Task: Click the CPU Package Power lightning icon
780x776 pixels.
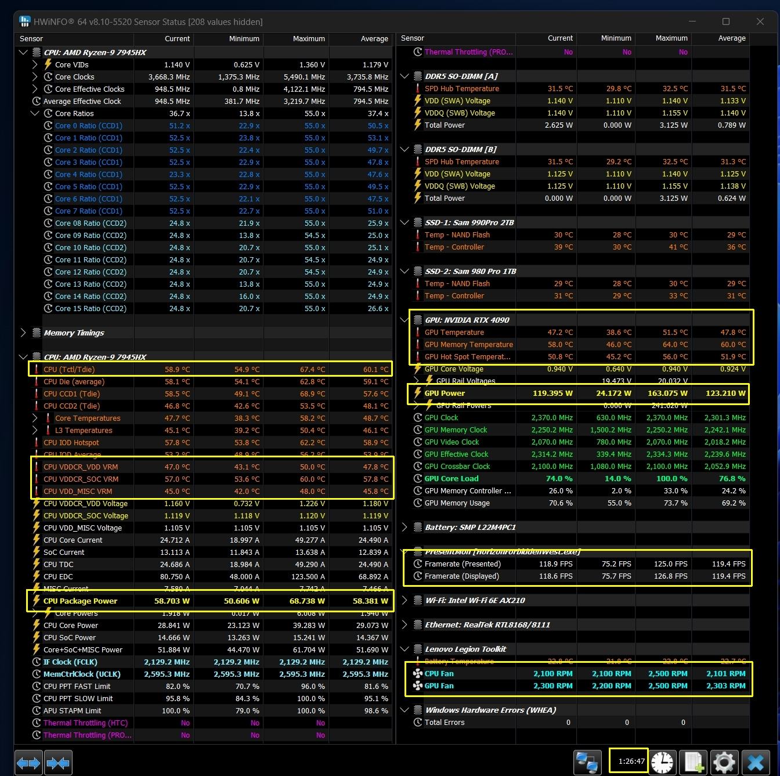Action: (36, 601)
